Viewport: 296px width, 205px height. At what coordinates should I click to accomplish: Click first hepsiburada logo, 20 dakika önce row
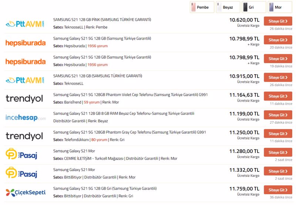pos(26,43)
